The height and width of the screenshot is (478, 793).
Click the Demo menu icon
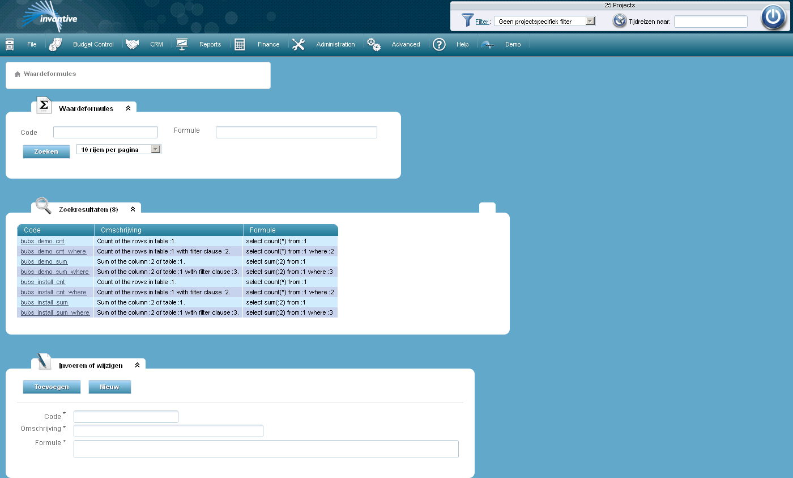[x=488, y=44]
